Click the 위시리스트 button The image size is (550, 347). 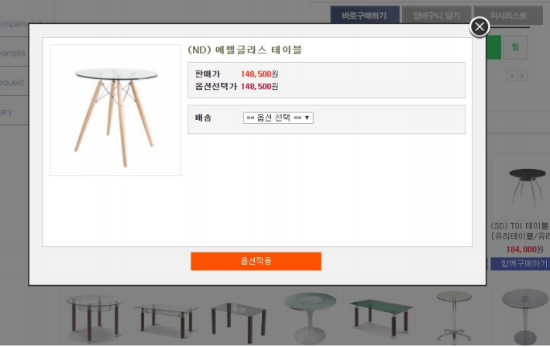(x=508, y=15)
